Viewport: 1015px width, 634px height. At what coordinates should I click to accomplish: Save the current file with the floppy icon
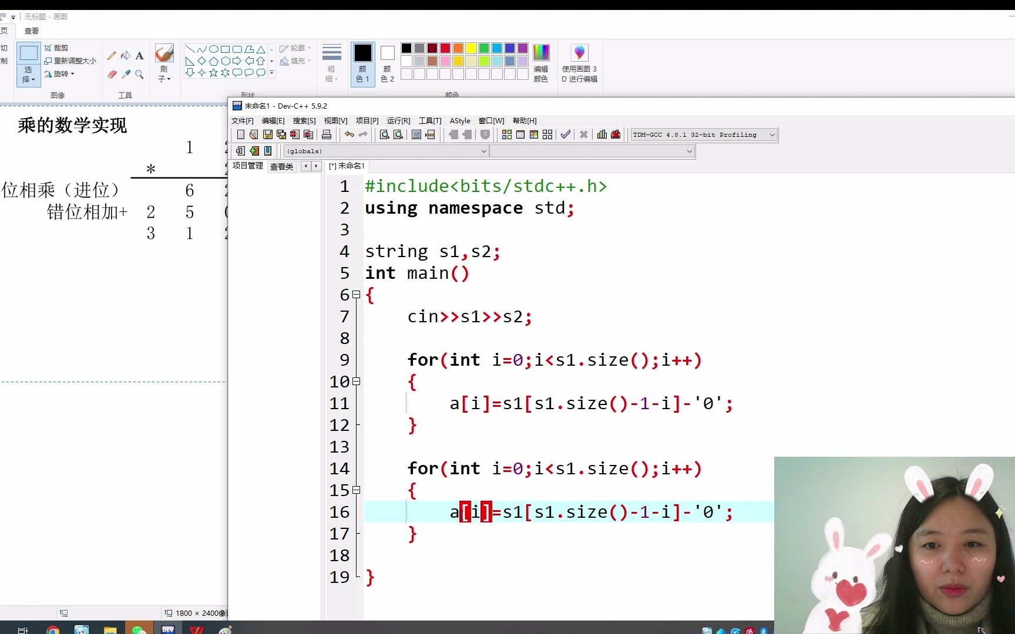click(268, 134)
